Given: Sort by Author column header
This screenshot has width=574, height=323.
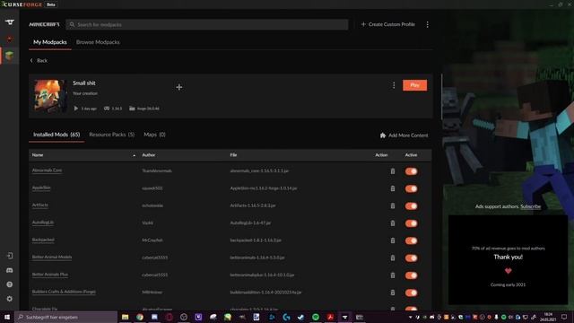Looking at the screenshot, I should coord(149,155).
